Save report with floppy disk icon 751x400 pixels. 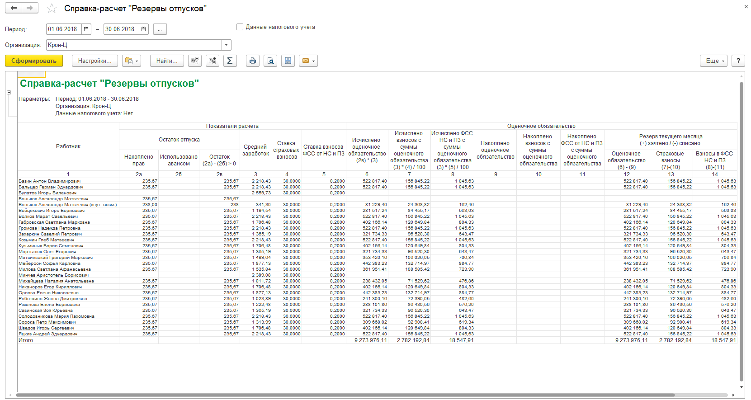pyautogui.click(x=288, y=61)
